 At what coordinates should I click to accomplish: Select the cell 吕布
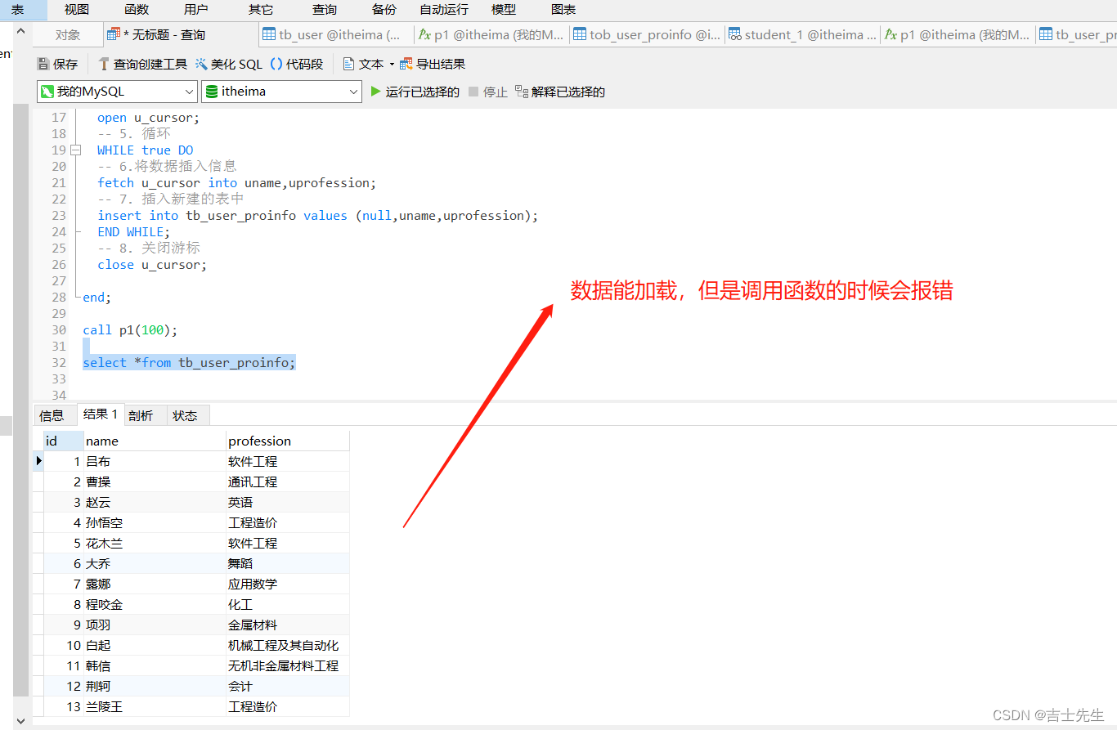tap(155, 461)
